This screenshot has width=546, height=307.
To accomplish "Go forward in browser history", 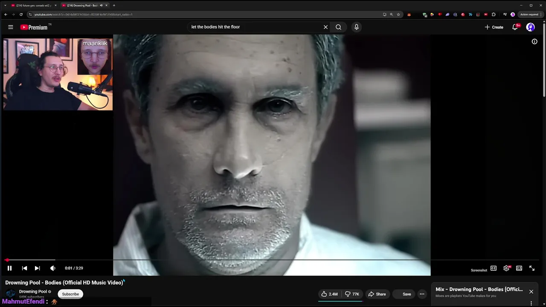I will 13,14.
